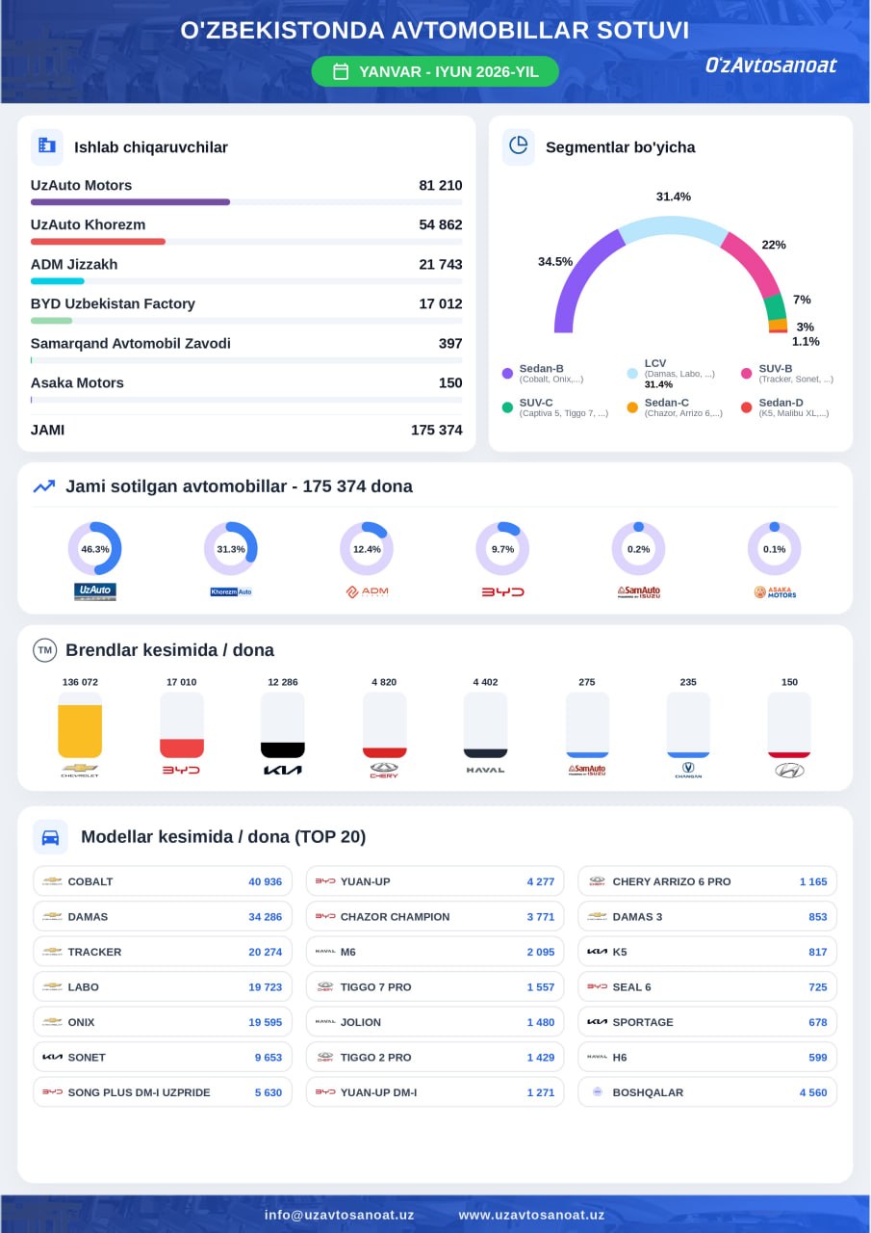
Task: Click the factory icon beside Ishlab chiqaruvchilar
Action: click(46, 146)
